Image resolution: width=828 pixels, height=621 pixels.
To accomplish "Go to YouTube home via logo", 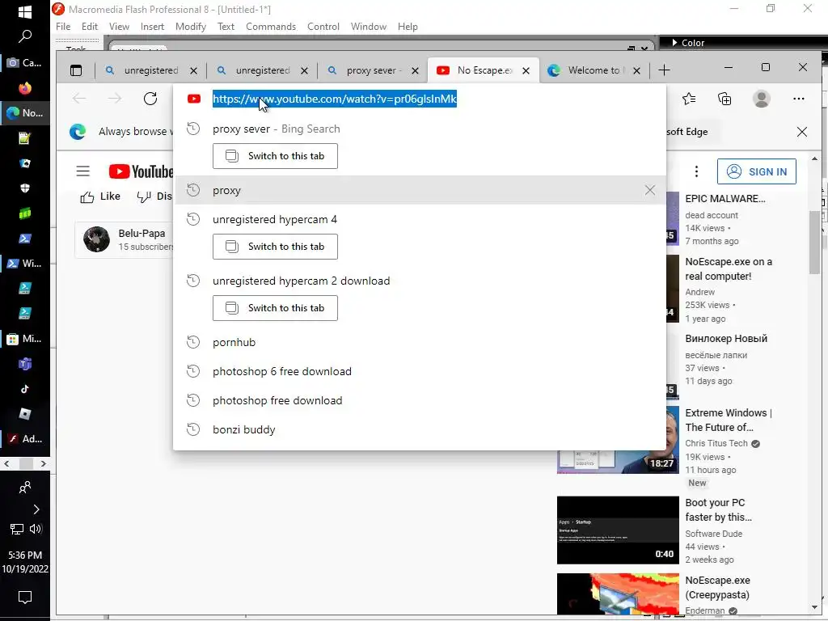I will pos(141,171).
